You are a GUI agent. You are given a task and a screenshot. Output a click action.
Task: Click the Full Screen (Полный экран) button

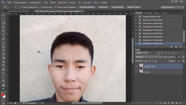point(117,7)
